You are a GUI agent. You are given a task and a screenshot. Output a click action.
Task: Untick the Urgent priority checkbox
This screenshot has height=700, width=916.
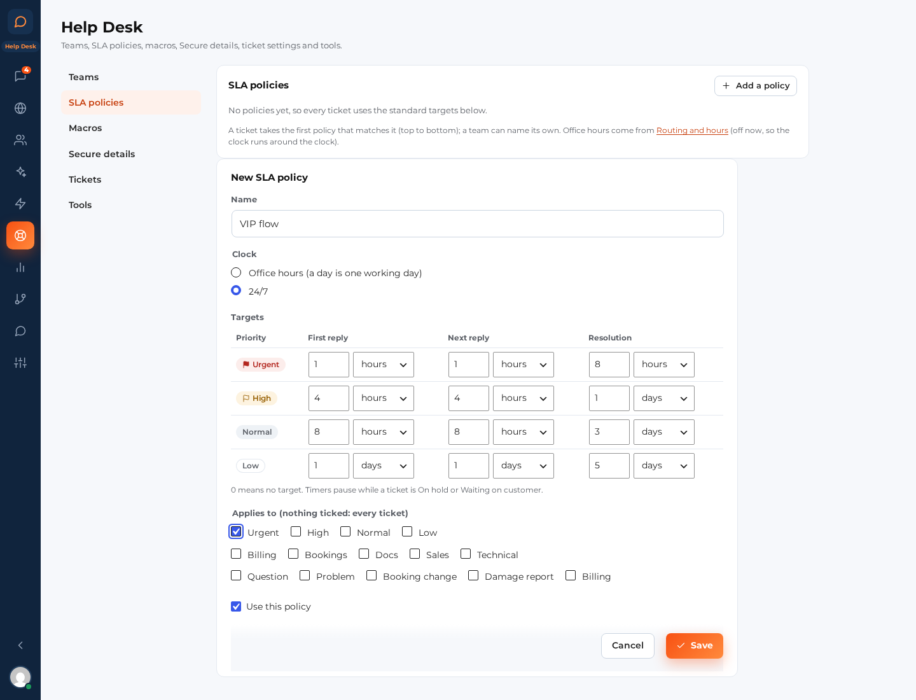[x=236, y=531]
